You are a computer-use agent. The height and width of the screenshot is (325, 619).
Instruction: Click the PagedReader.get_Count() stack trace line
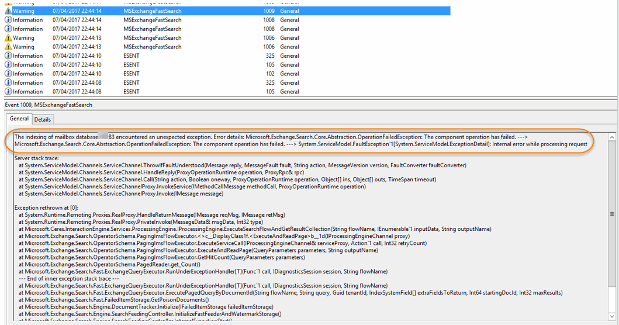109,264
